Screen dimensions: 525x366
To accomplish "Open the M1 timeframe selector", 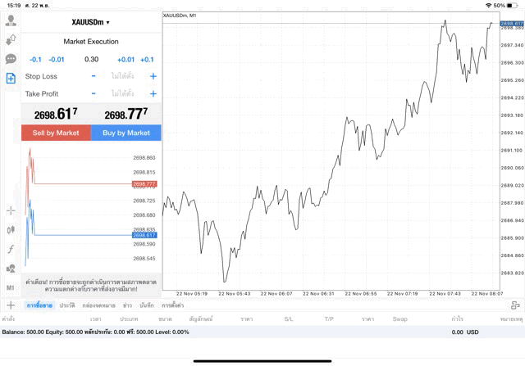I will [x=11, y=288].
